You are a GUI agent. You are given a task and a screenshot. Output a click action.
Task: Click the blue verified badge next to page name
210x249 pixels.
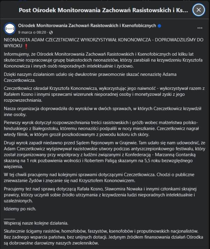coord(160,26)
